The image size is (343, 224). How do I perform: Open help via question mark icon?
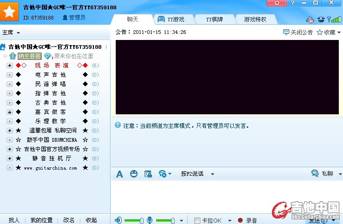[x=292, y=3]
